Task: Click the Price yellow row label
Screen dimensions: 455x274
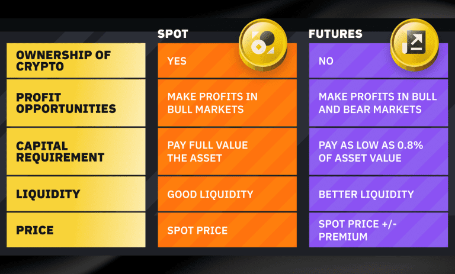Action: coord(76,230)
